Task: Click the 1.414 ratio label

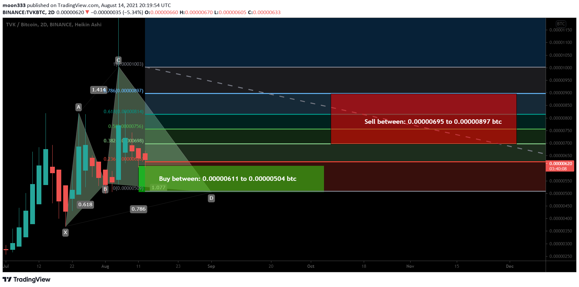Action: click(x=99, y=90)
